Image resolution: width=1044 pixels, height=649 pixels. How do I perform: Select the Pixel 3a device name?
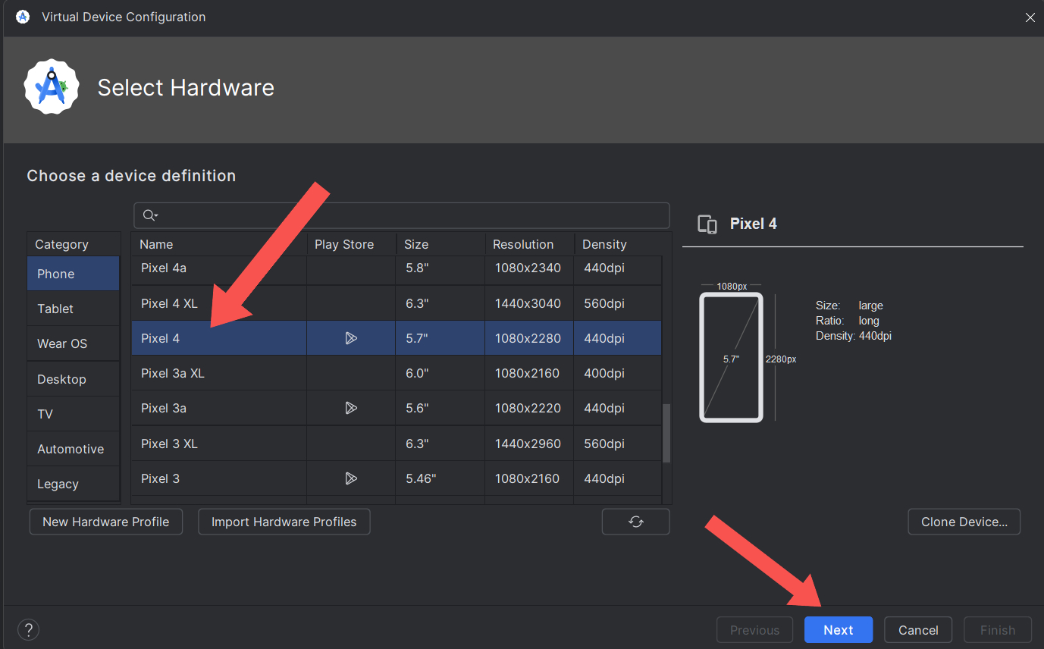pos(164,408)
